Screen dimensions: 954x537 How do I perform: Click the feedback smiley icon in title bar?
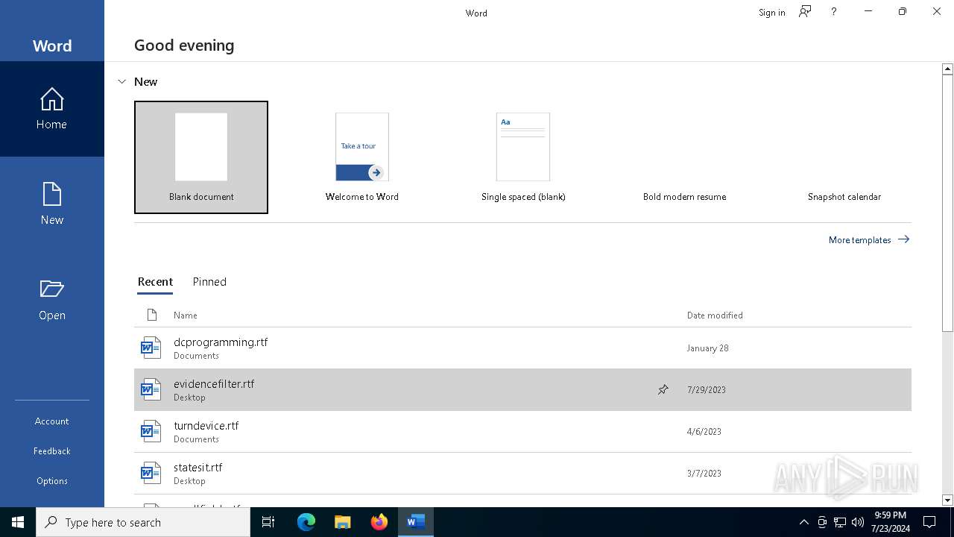(x=805, y=12)
